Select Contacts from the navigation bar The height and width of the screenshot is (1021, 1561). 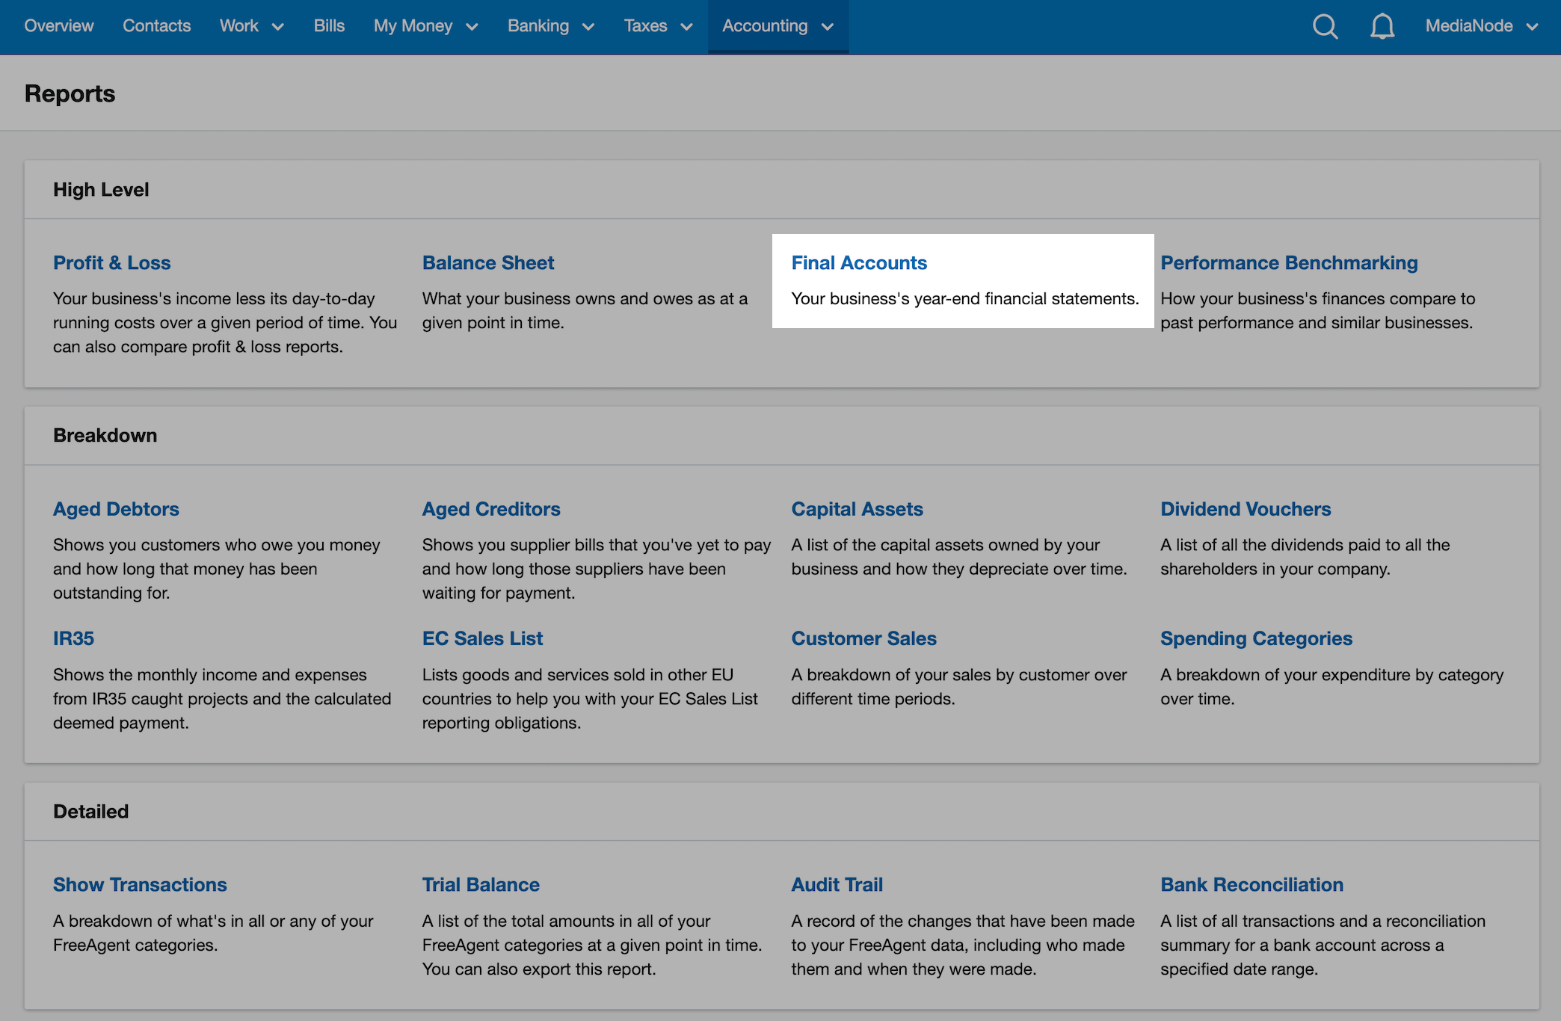[x=156, y=26]
